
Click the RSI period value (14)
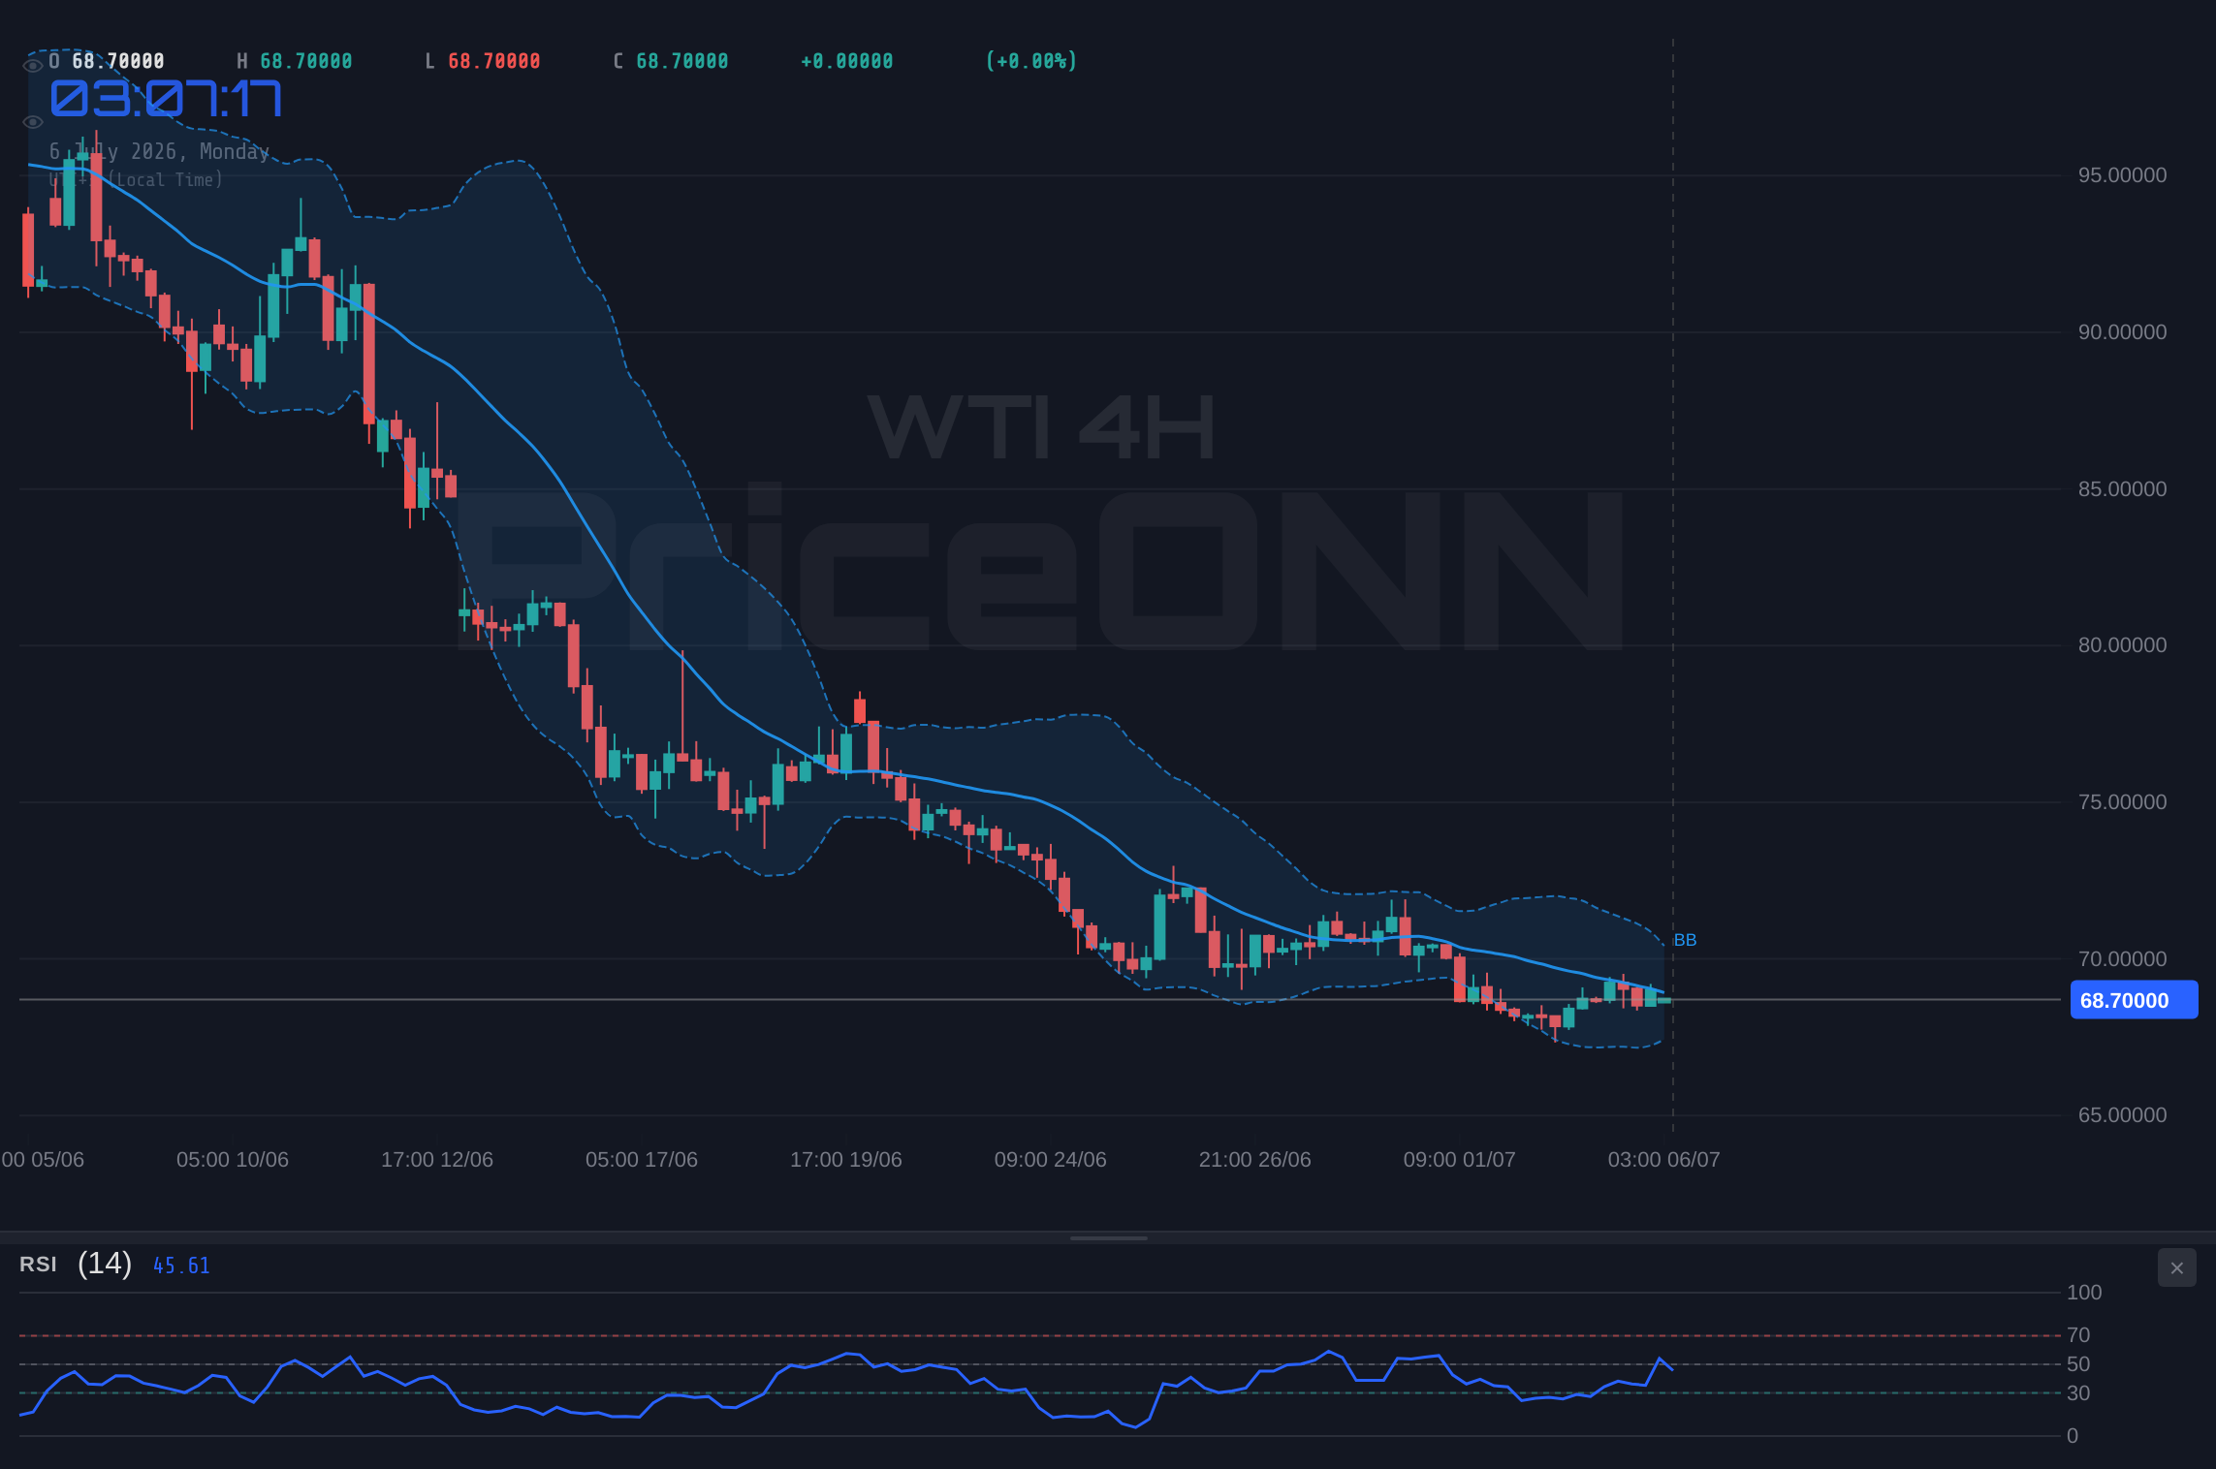[105, 1264]
